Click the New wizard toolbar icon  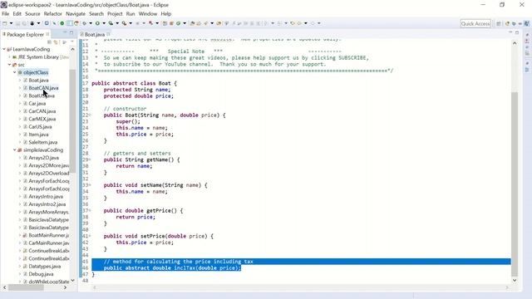5,23
